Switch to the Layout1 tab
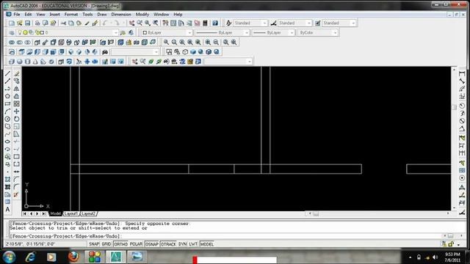The height and width of the screenshot is (264, 470). (71, 213)
